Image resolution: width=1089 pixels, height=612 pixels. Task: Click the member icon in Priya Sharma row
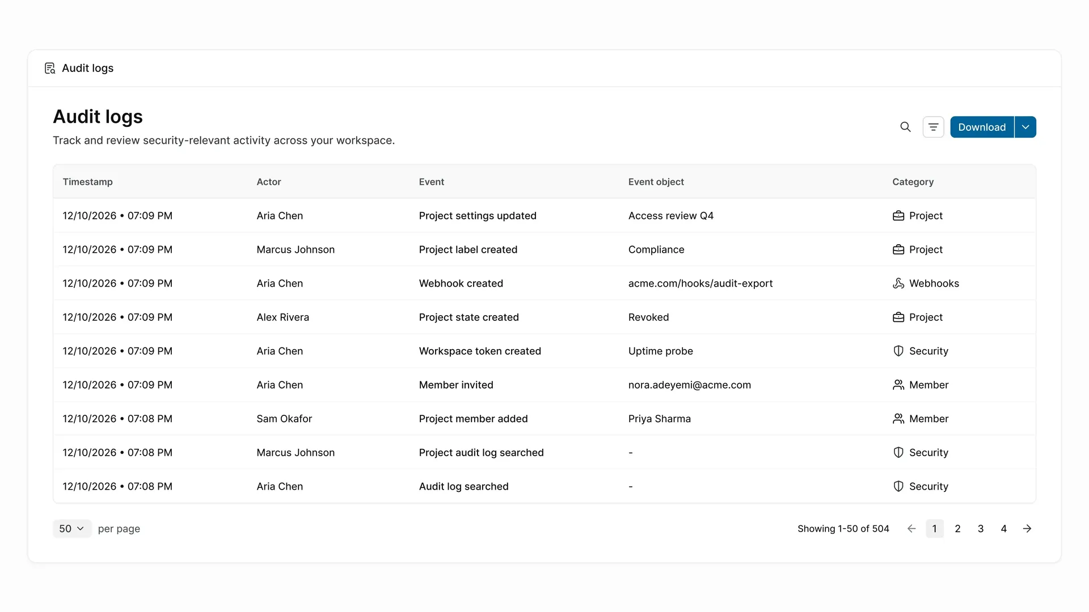[x=898, y=419]
